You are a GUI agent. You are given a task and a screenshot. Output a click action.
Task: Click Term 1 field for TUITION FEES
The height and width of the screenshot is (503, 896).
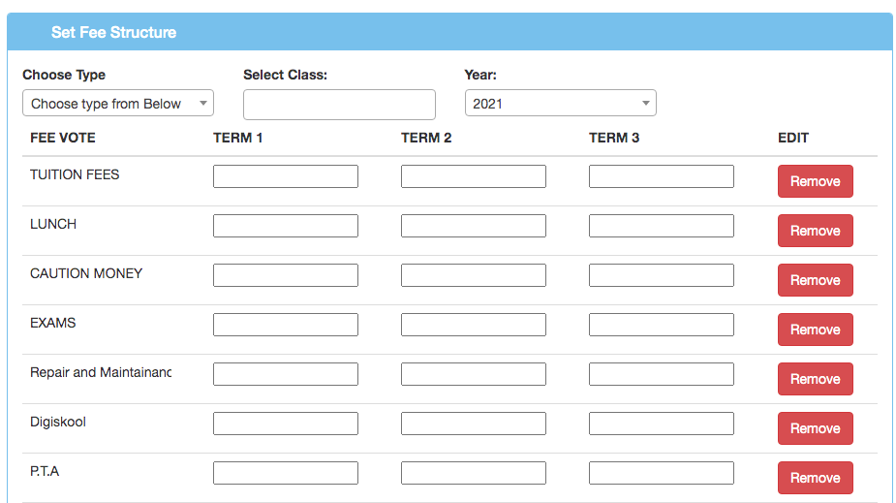(x=285, y=176)
